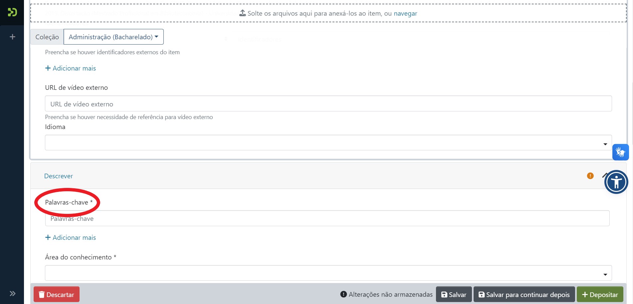
Task: Click Adicionar mais under Palavras-chave
Action: pos(71,237)
